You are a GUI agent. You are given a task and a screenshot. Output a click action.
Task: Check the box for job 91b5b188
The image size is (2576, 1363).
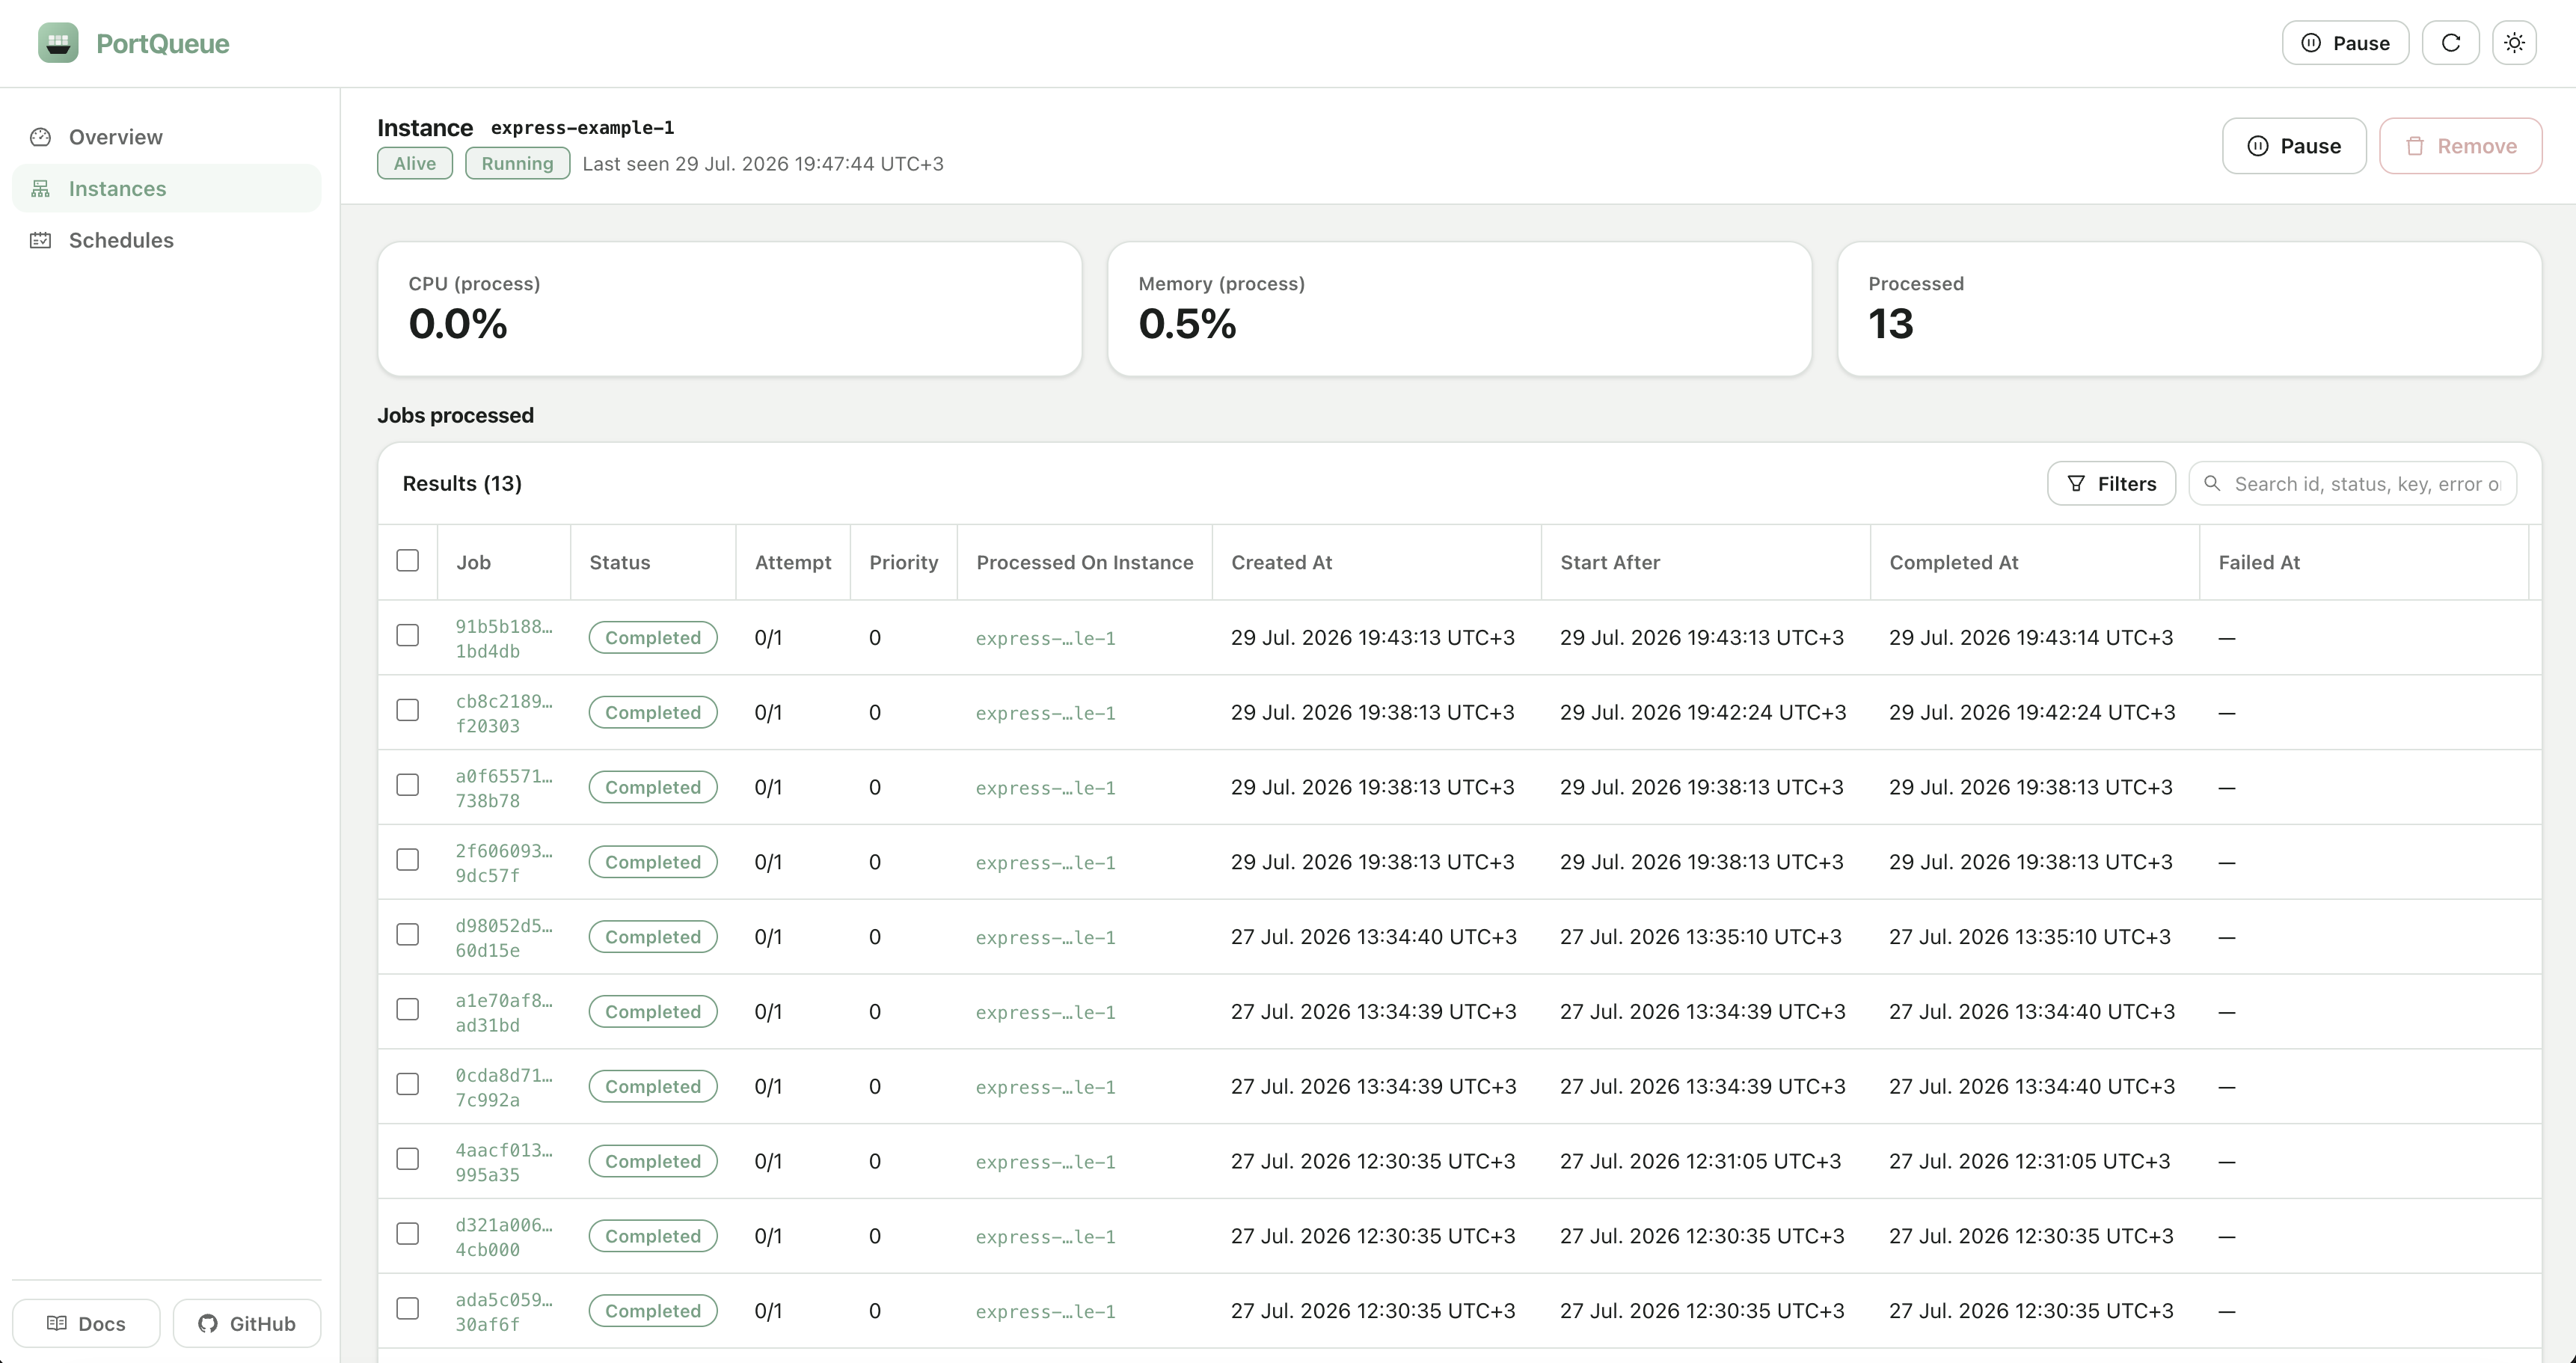click(407, 636)
